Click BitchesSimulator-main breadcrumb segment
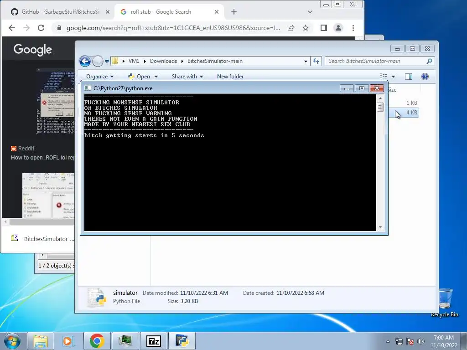Screen dimensions: 467x350 pyautogui.click(x=215, y=61)
